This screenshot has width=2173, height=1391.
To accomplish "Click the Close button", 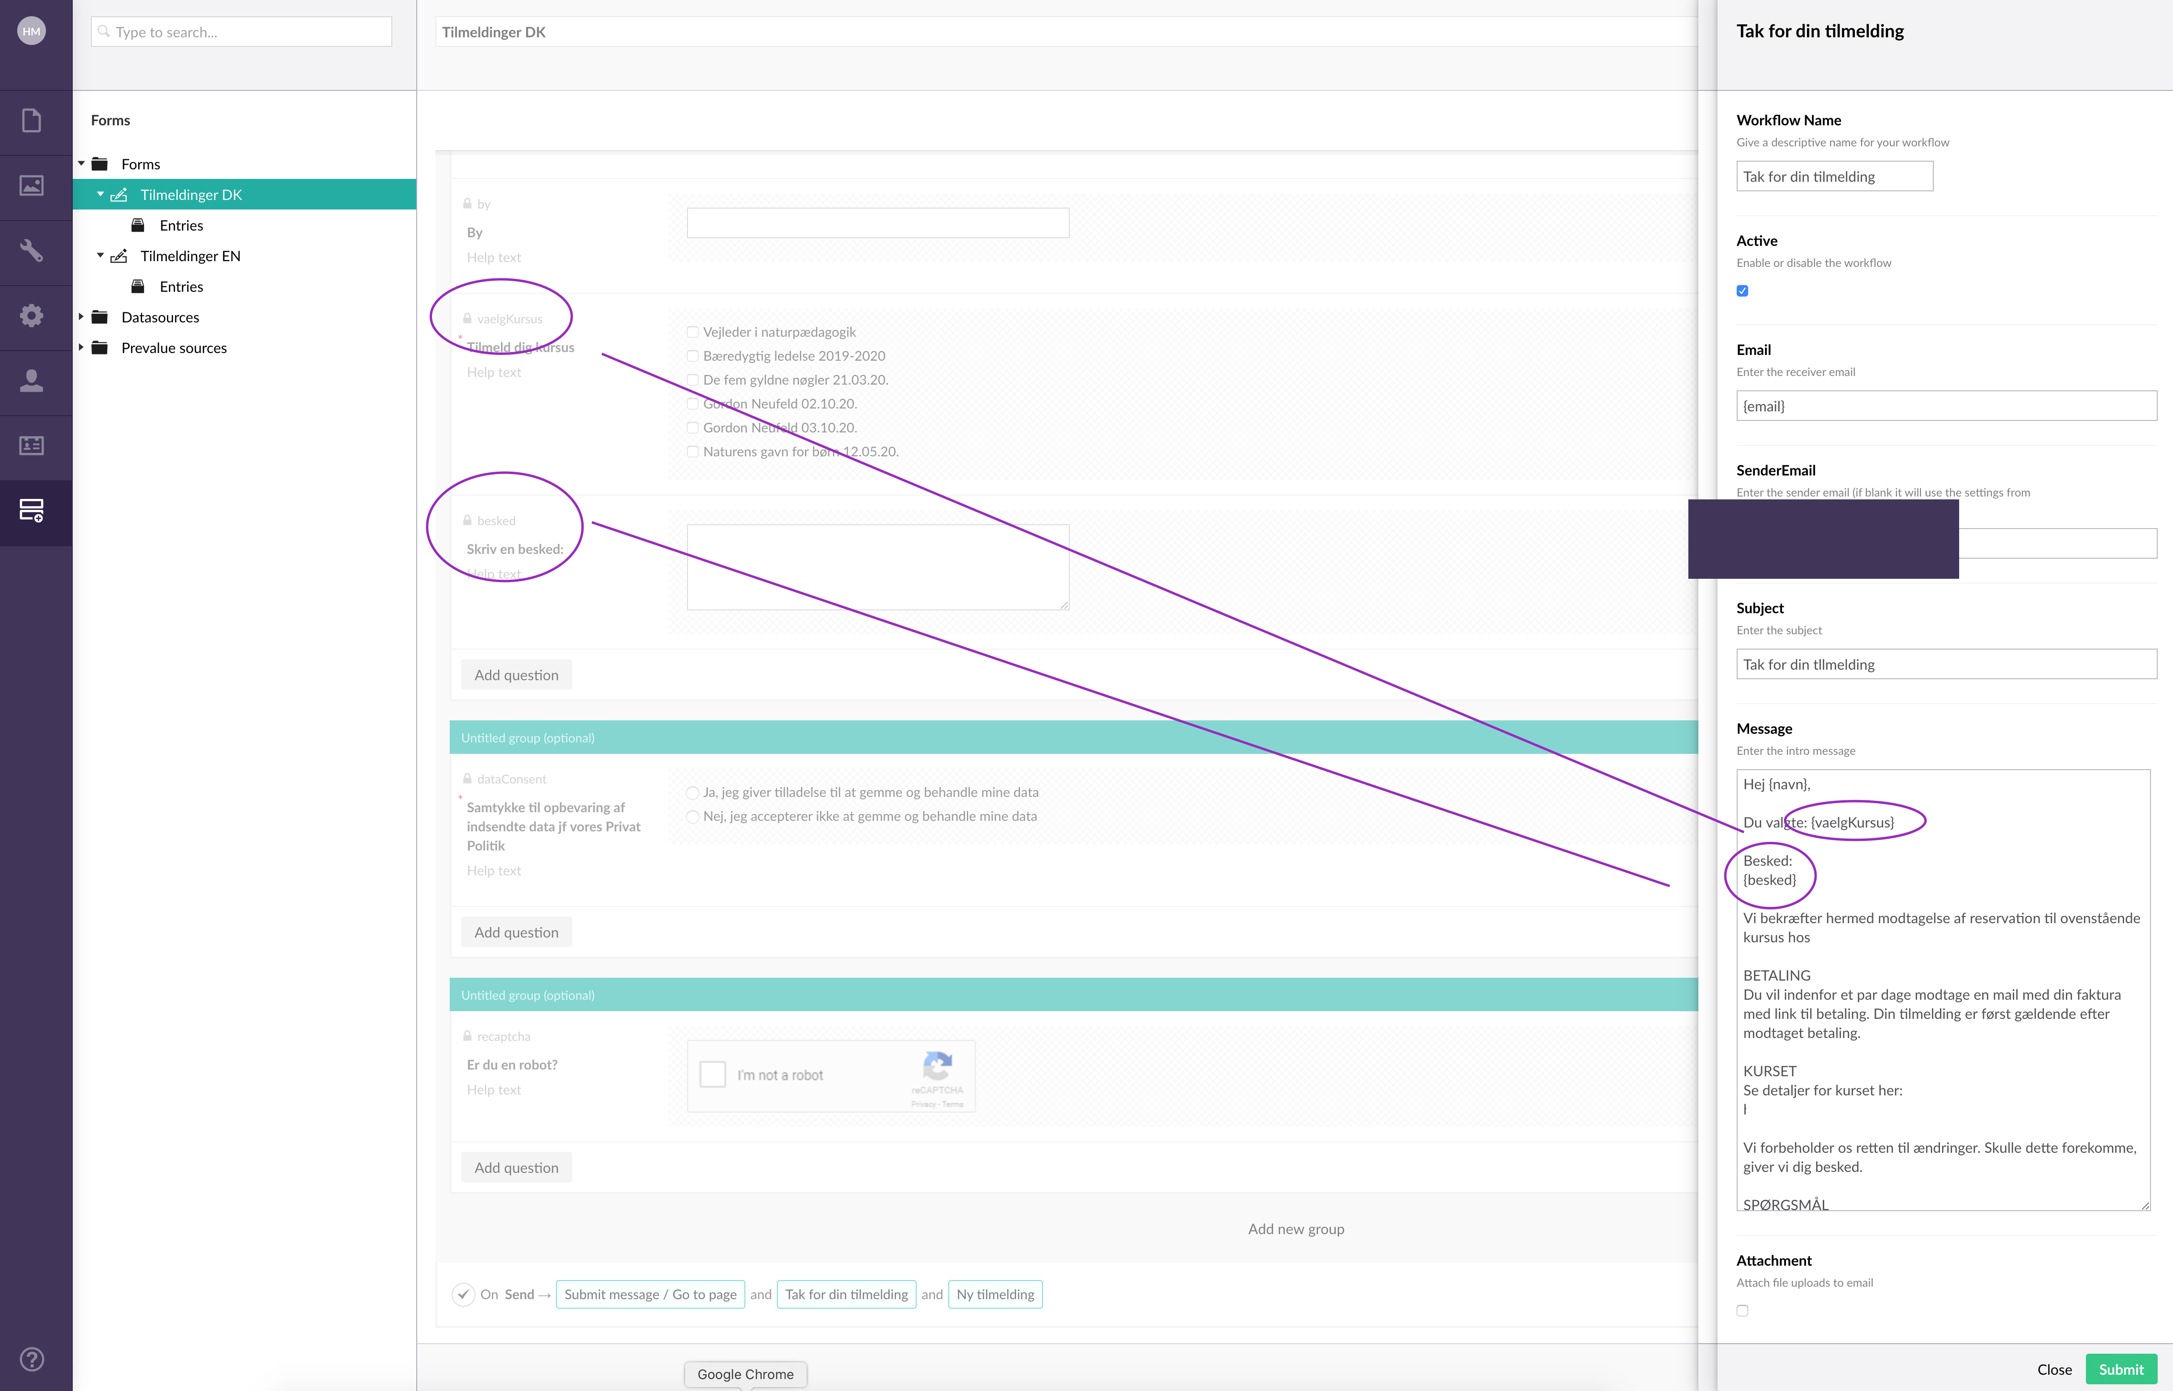I will tap(2054, 1369).
